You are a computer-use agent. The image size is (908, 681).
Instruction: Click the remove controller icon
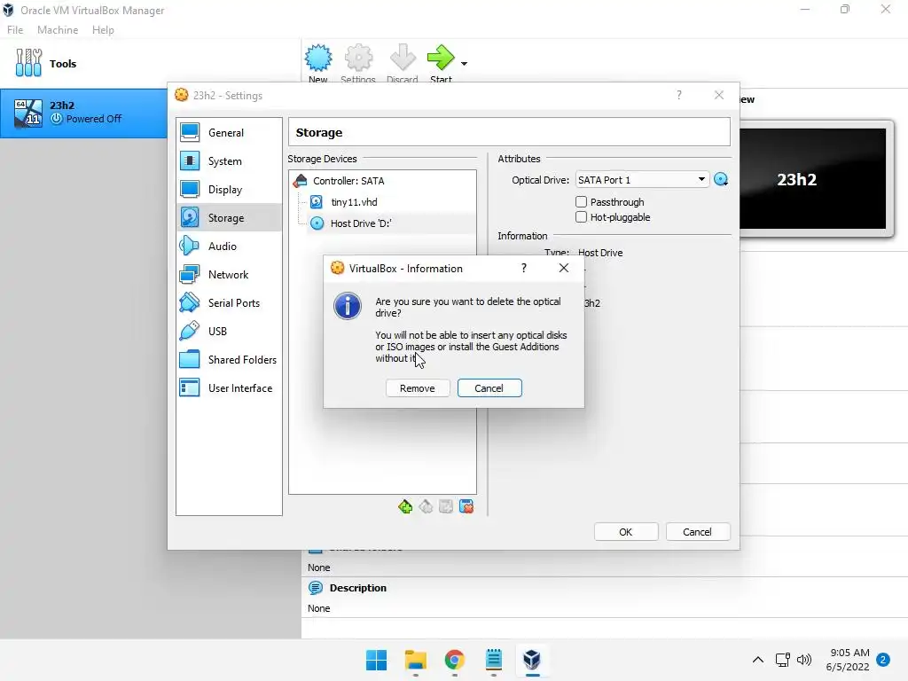(x=426, y=506)
